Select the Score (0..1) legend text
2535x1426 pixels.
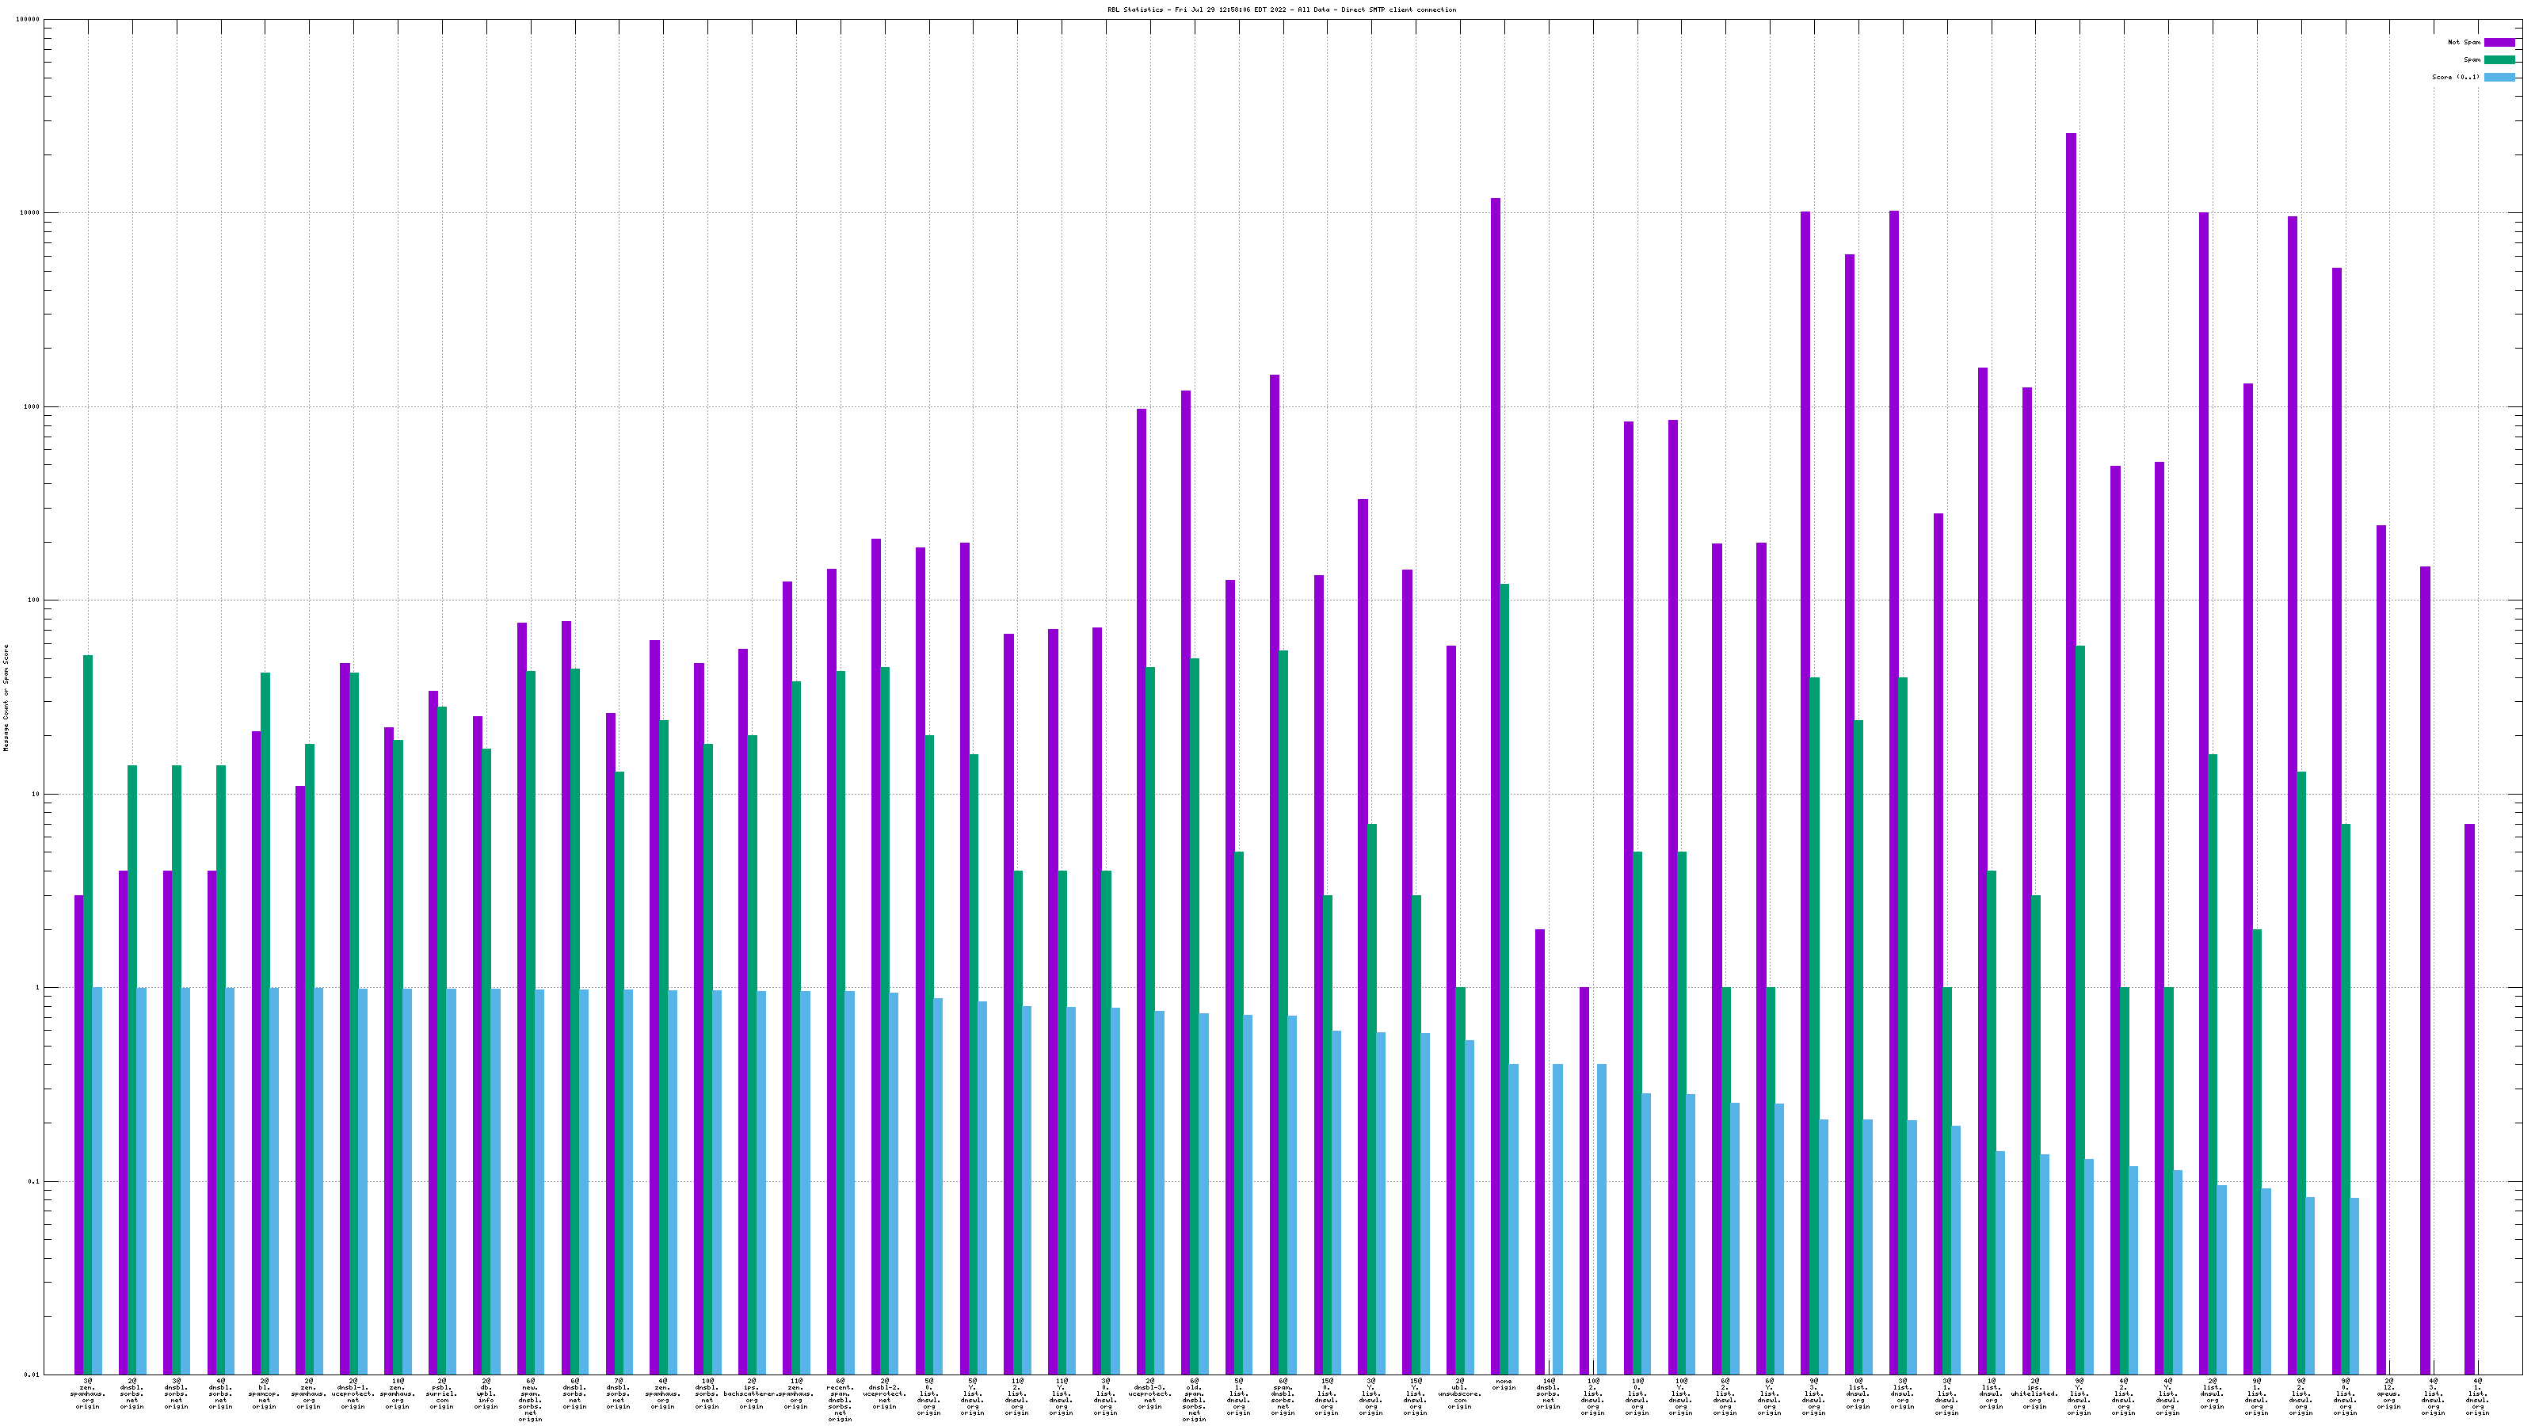click(2455, 77)
